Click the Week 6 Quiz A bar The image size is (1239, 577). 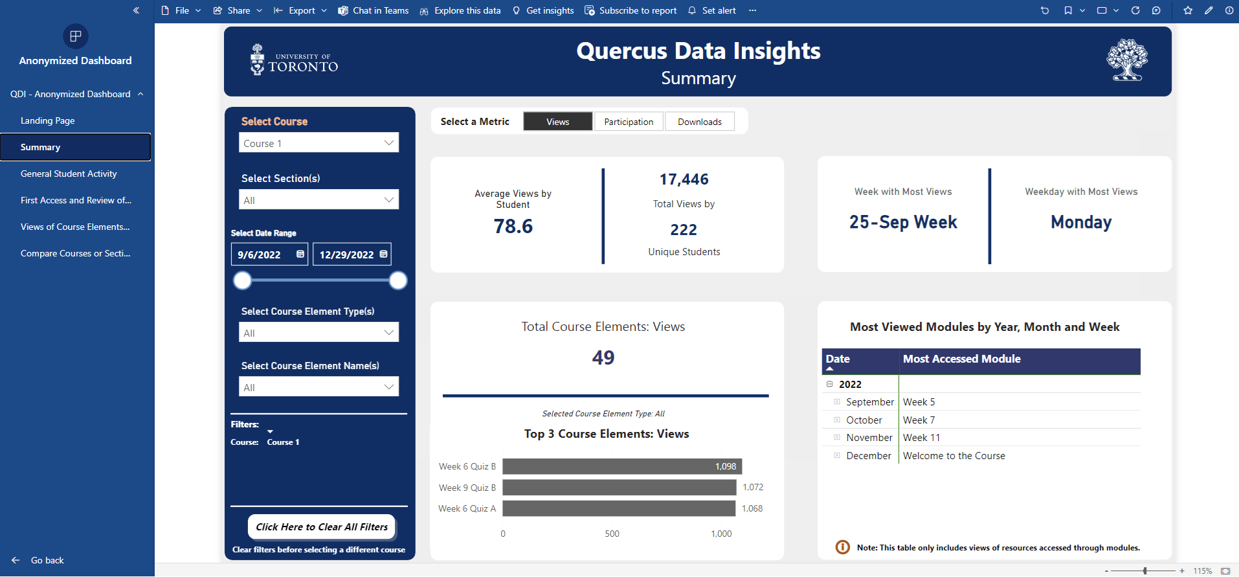coord(619,508)
